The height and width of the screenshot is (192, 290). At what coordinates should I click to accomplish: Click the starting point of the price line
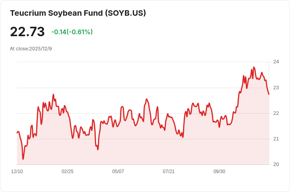(x=17, y=133)
